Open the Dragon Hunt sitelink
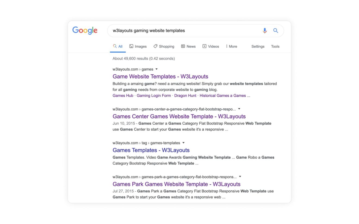 point(185,96)
